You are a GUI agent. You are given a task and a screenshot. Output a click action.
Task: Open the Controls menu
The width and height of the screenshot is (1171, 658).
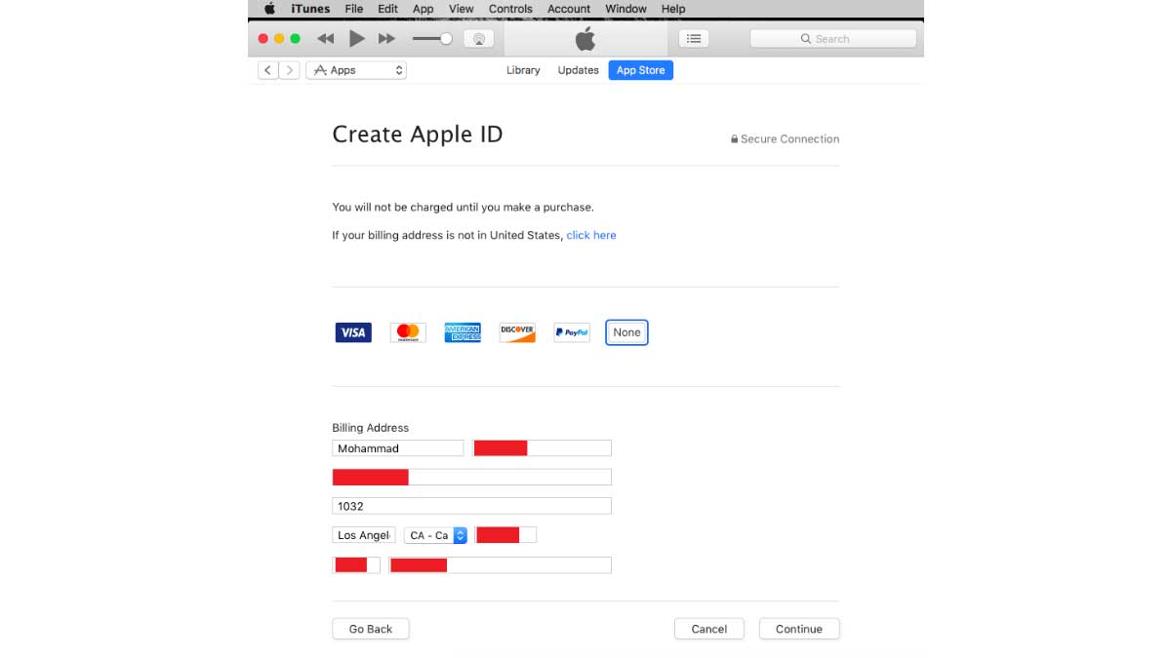pos(510,9)
